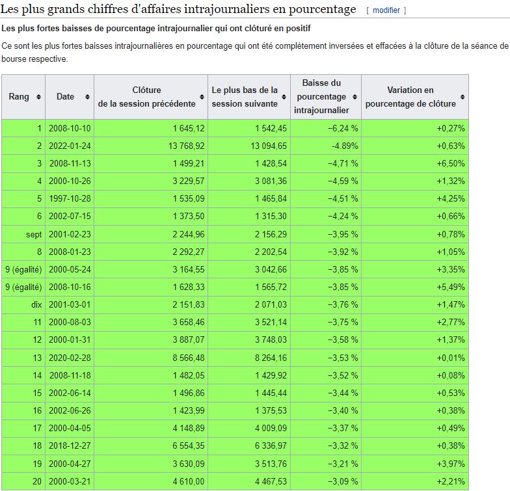
Task: Click the Rang column header text
Action: click(x=19, y=97)
